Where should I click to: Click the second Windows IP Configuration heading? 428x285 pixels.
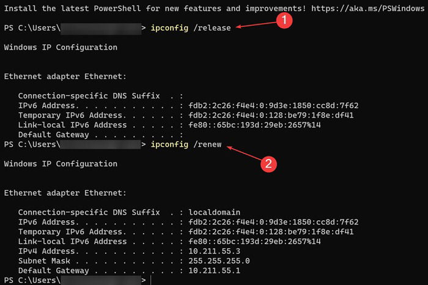[x=61, y=163]
